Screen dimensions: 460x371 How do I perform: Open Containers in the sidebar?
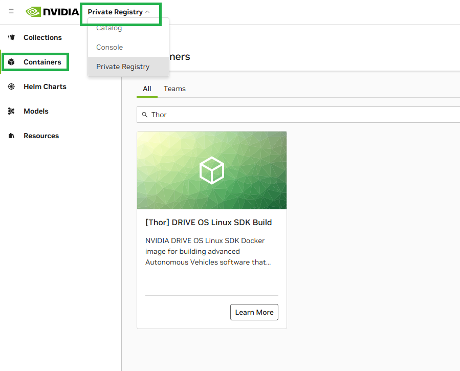42,62
